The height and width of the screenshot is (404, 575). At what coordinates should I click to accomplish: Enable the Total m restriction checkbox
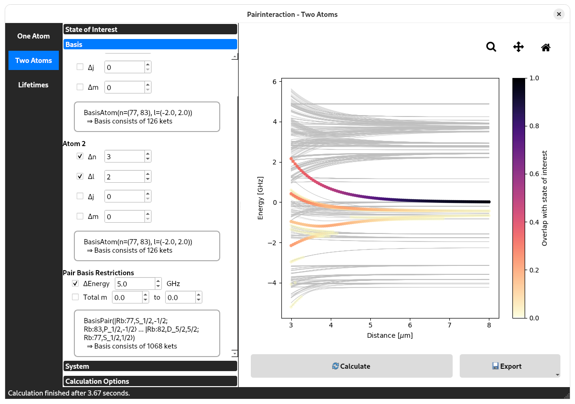pos(75,297)
